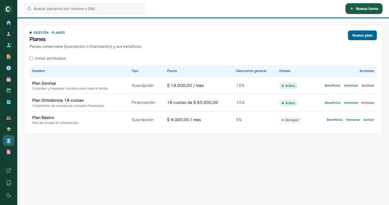The width and height of the screenshot is (389, 205).
Task: Click Archivar for Plan Ortodoncia 18 cuotas
Action: pos(368,103)
